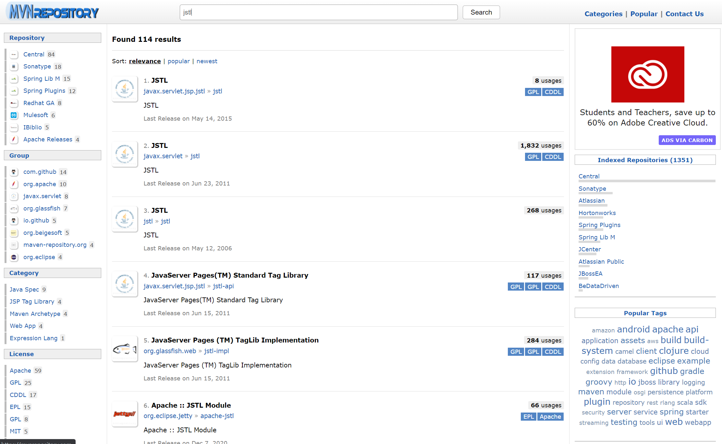722x444 pixels.
Task: Open the Popular menu link
Action: [x=644, y=14]
